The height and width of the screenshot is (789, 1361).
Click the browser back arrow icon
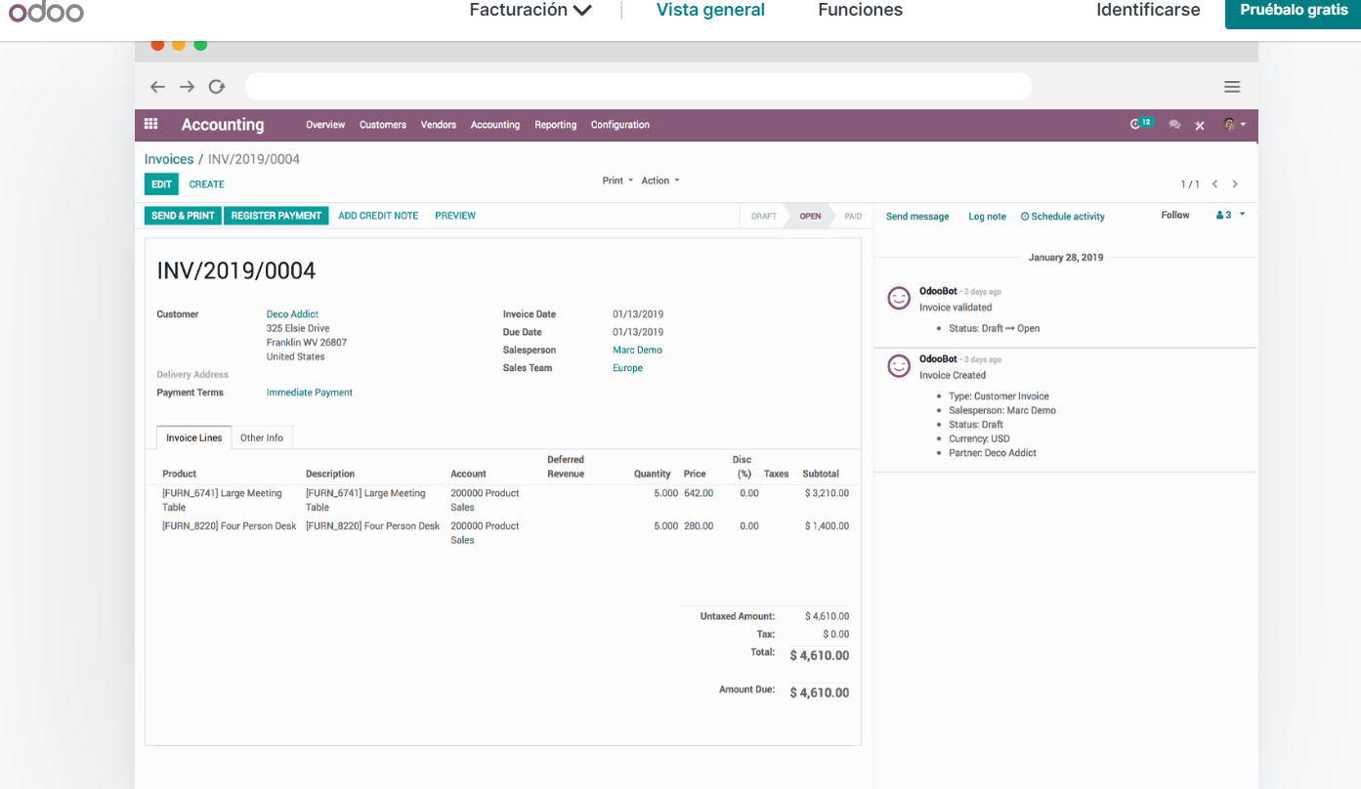coord(157,86)
